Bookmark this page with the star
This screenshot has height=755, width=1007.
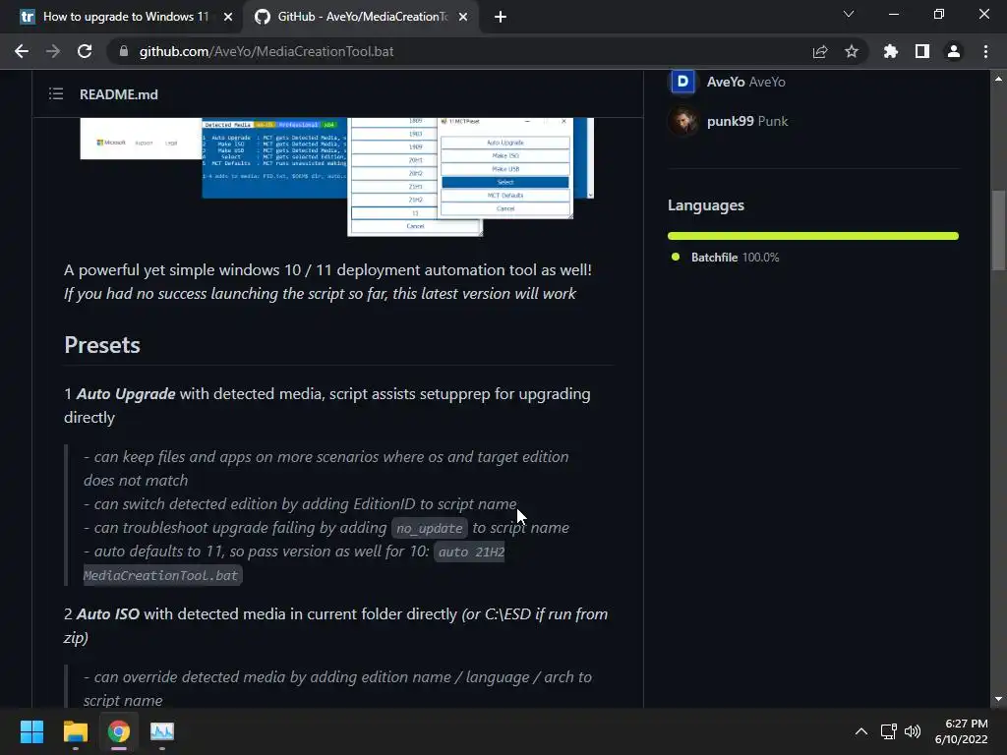tap(852, 51)
